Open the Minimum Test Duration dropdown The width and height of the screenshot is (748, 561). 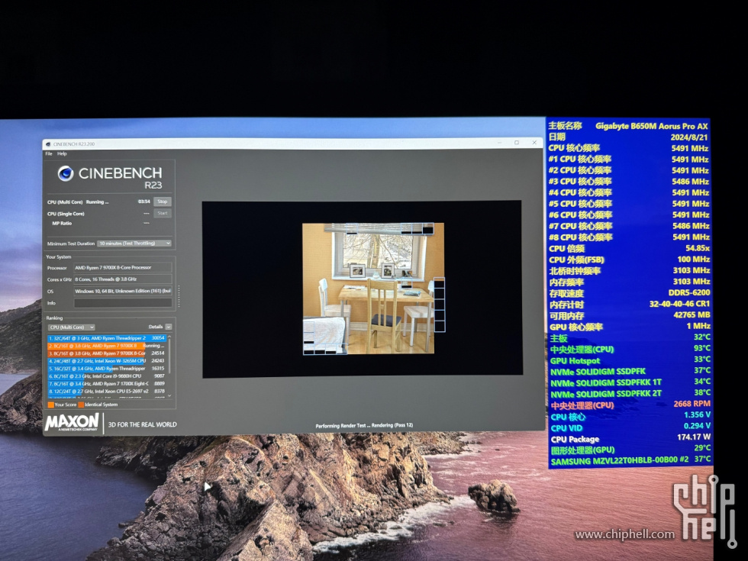point(134,243)
